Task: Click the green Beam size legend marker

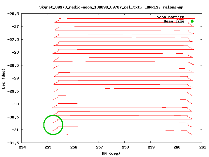Action: [x=192, y=21]
